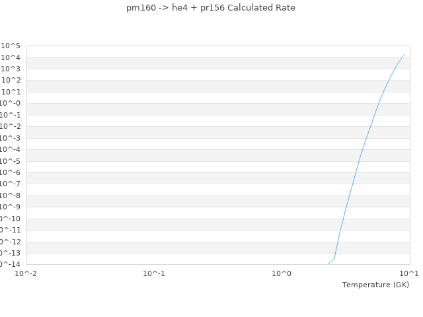The width and height of the screenshot is (423, 317).
Task: Click the 10^-5 y-axis tick label
Action: 11,160
